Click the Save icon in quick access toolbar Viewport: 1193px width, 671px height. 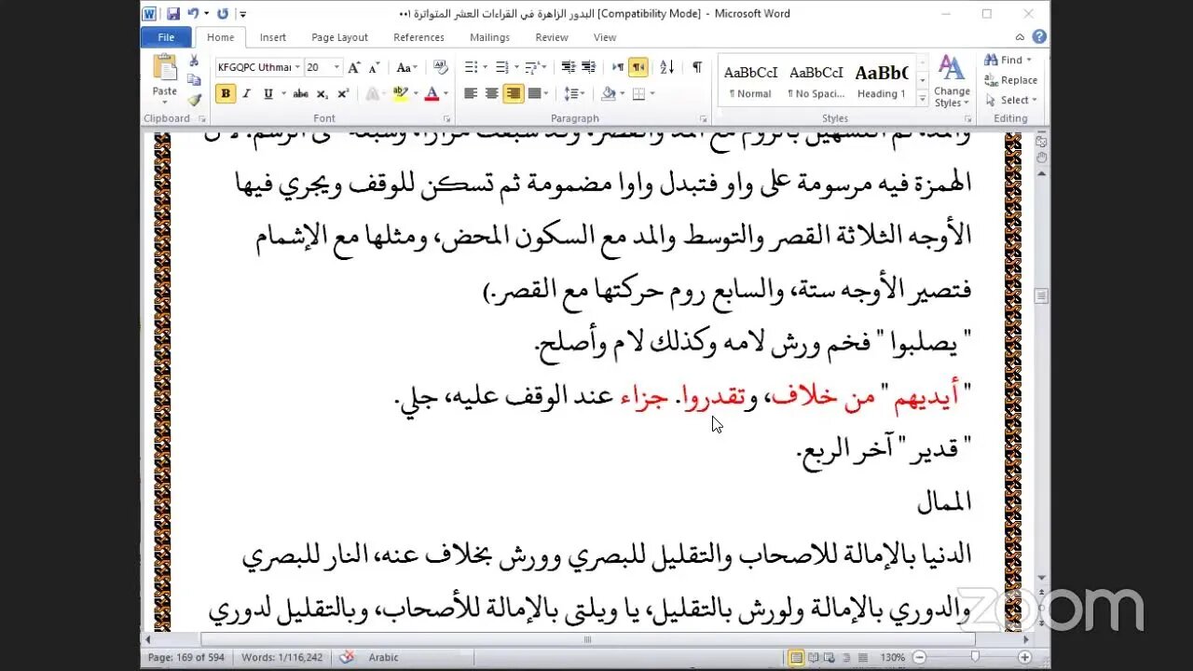pos(173,14)
